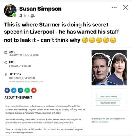Share the event via red email icon
Viewport: 132px width, 138px height.
(x=34, y=90)
